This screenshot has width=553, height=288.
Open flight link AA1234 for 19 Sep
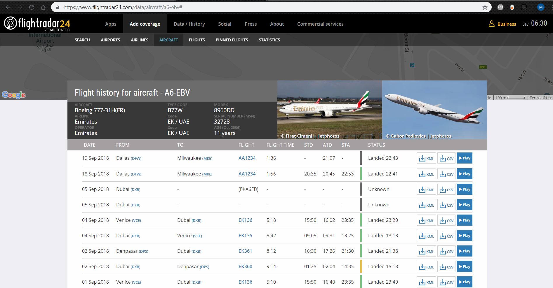pos(247,158)
